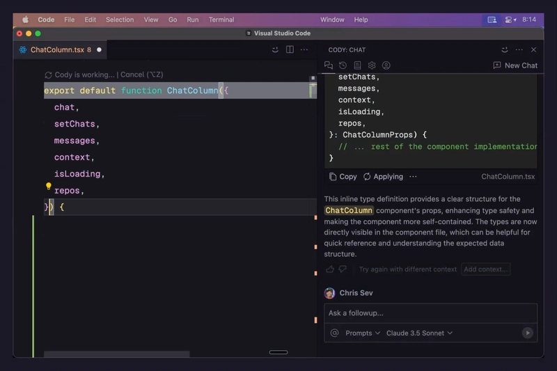Viewport: 557px width, 371px height.
Task: Open the Cody prompt library book icon
Action: (x=357, y=65)
